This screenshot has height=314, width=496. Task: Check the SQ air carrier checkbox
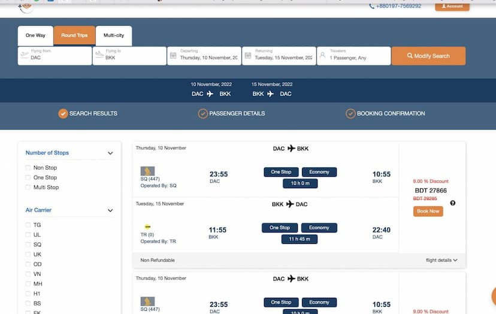[28, 244]
